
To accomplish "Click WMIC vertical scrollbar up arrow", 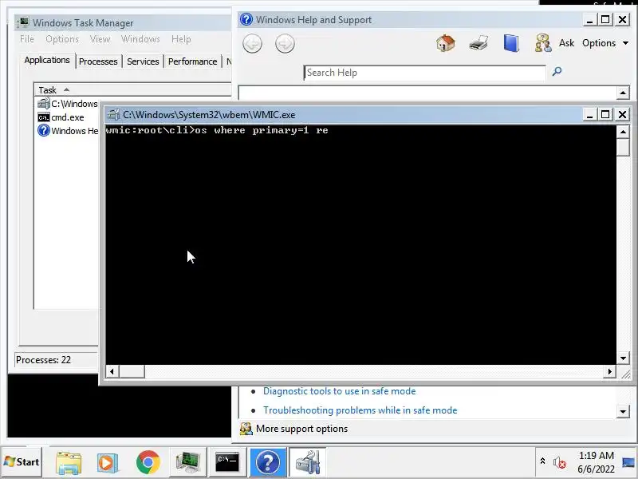I will pyautogui.click(x=623, y=132).
